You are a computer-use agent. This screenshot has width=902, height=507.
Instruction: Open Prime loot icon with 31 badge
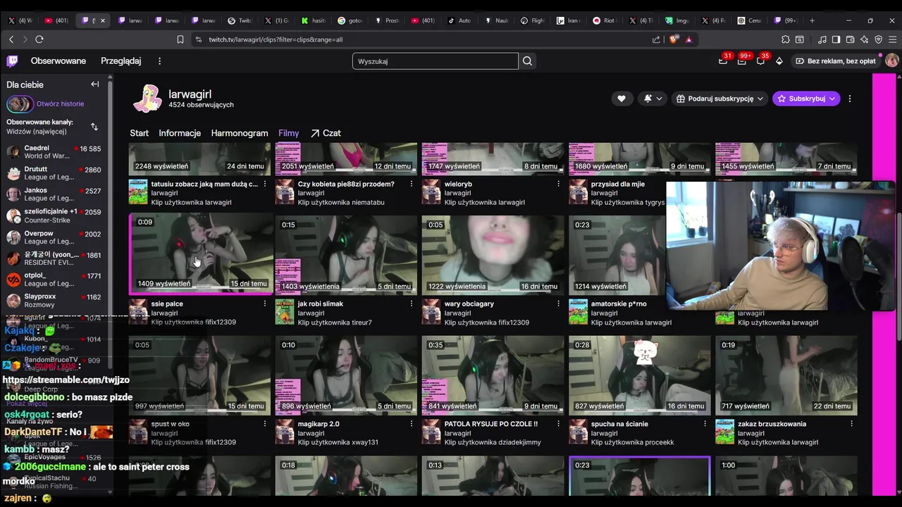[723, 61]
